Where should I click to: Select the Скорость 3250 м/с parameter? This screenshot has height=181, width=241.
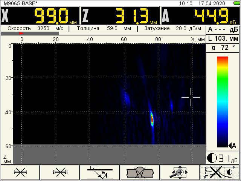click(x=37, y=28)
